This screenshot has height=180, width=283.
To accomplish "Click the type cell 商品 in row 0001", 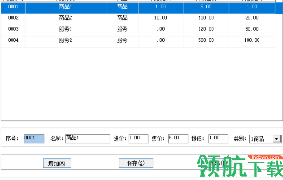I will [122, 8].
